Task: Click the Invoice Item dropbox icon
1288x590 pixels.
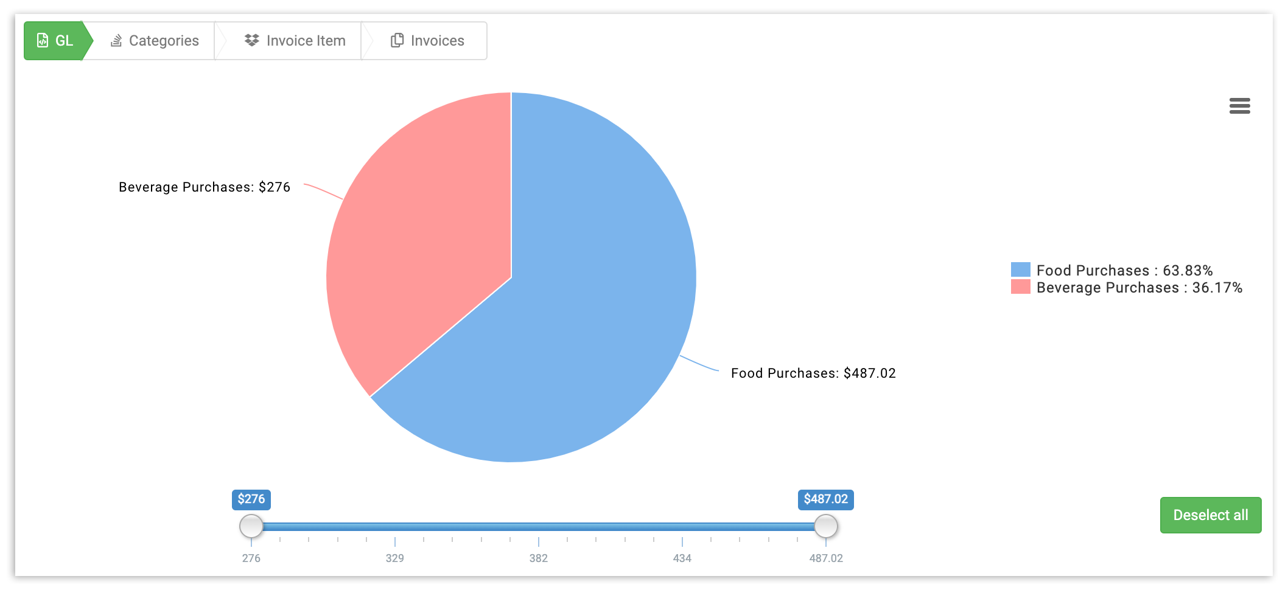Action: 251,40
